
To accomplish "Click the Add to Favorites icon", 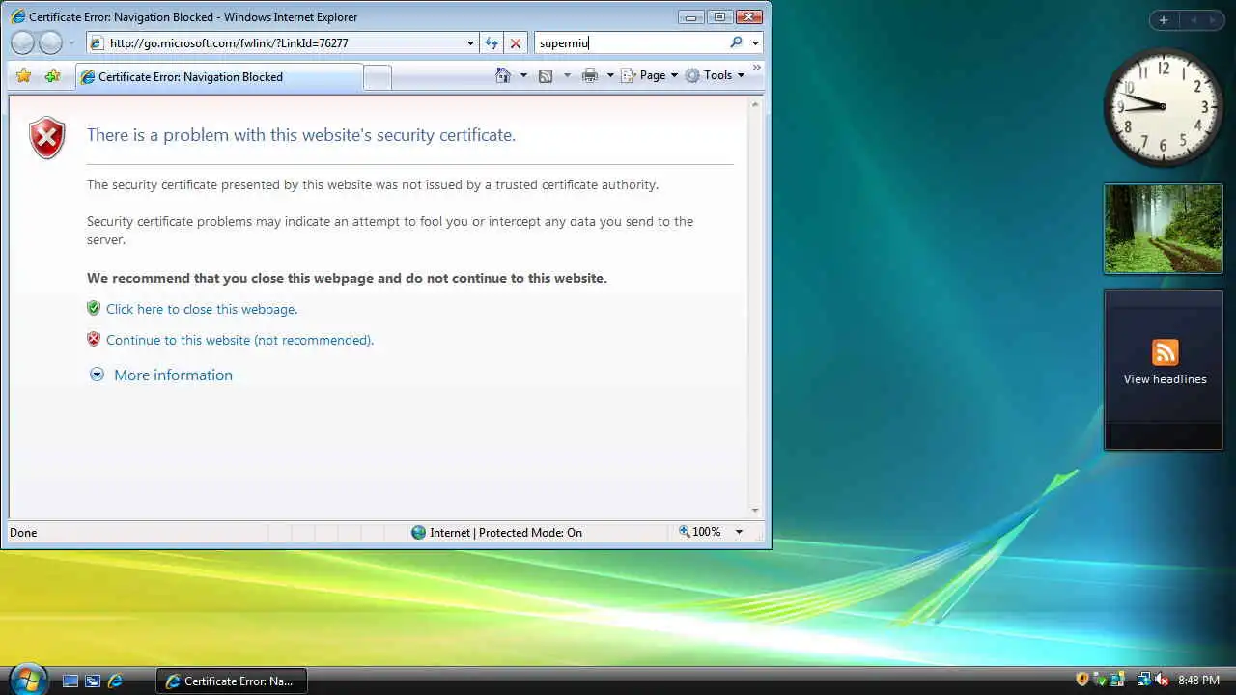I will pyautogui.click(x=52, y=75).
